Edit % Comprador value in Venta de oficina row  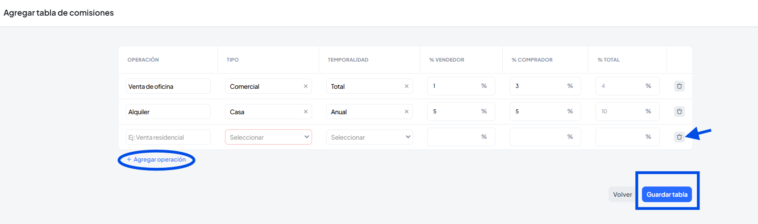pos(537,86)
